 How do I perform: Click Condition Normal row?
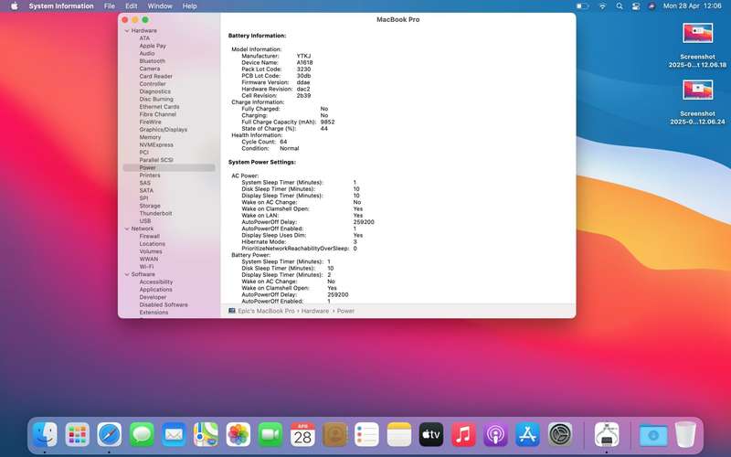[270, 148]
